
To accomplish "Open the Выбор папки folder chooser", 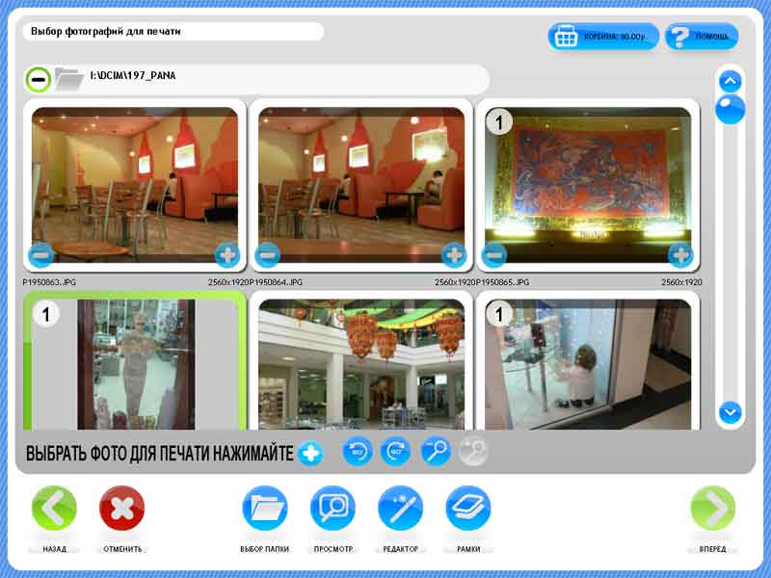I will point(265,509).
